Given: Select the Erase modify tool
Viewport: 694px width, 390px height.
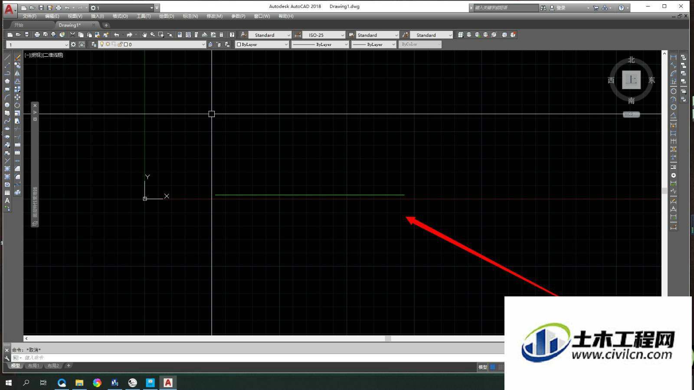Looking at the screenshot, I should 17,57.
